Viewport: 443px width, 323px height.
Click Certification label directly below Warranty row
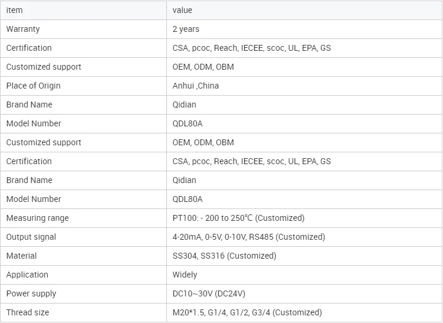click(x=29, y=48)
